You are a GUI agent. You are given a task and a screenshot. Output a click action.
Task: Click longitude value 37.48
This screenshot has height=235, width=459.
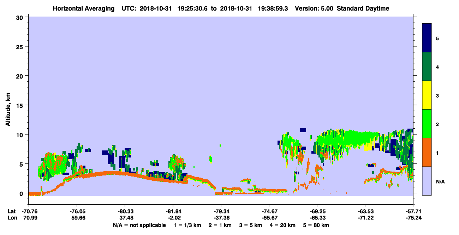125,218
